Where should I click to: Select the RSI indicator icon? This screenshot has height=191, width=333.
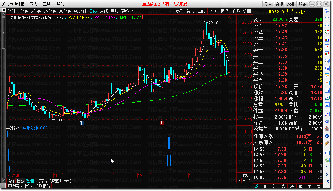327,121
